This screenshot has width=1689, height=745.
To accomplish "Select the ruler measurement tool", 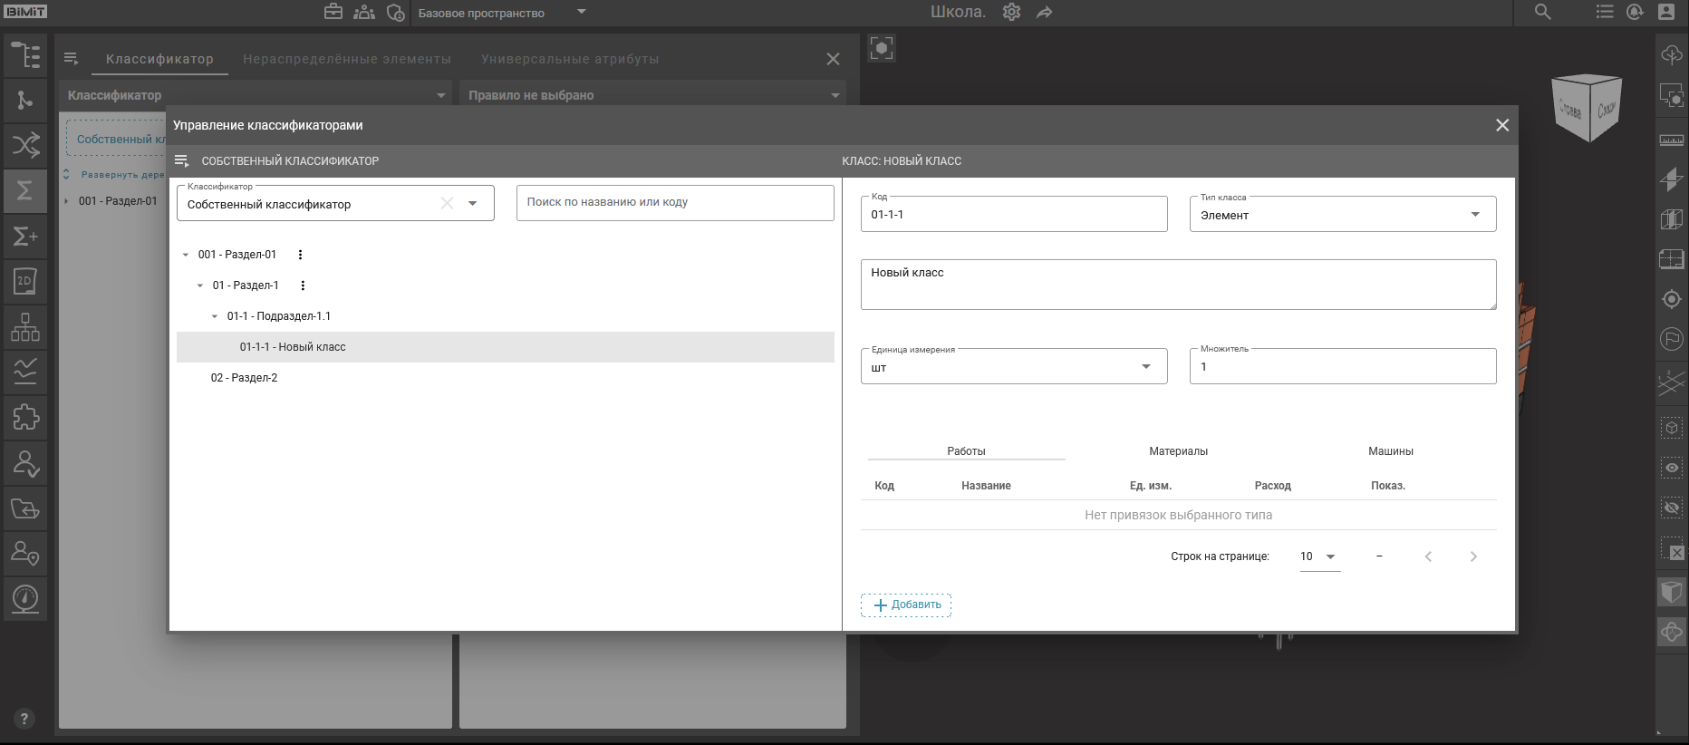I will pos(1671,140).
